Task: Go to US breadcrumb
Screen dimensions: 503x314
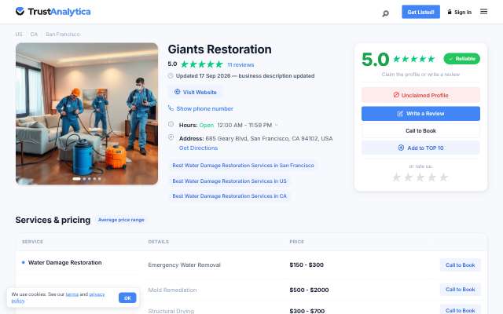Action: coord(19,34)
